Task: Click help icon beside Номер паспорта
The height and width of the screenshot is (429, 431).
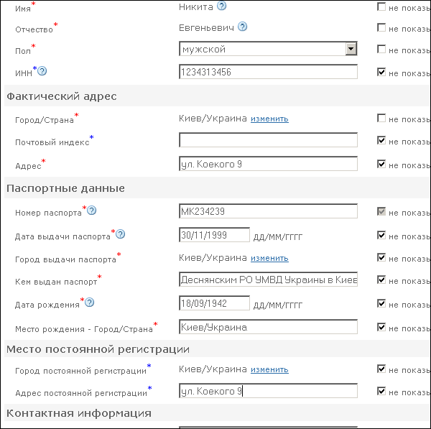Action: pos(91,211)
